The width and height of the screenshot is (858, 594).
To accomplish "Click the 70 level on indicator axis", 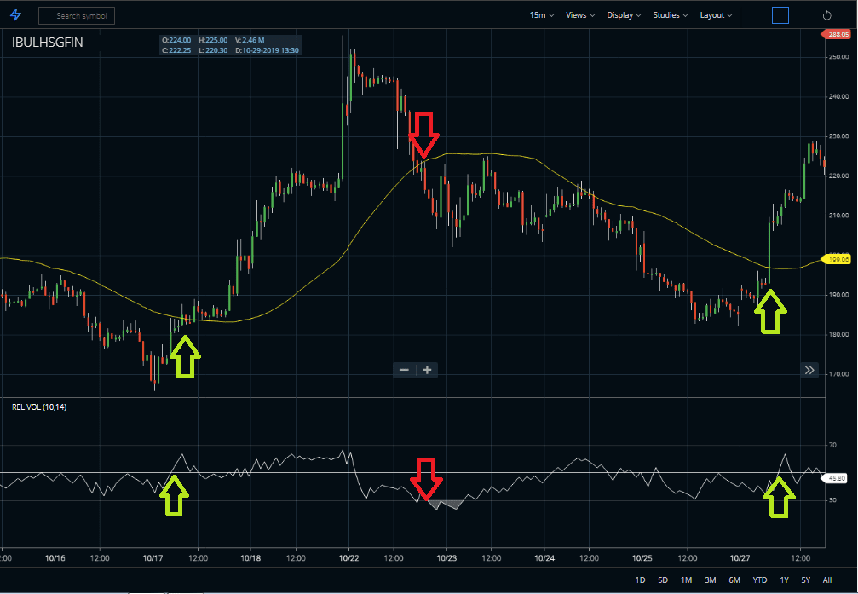I will click(x=832, y=445).
